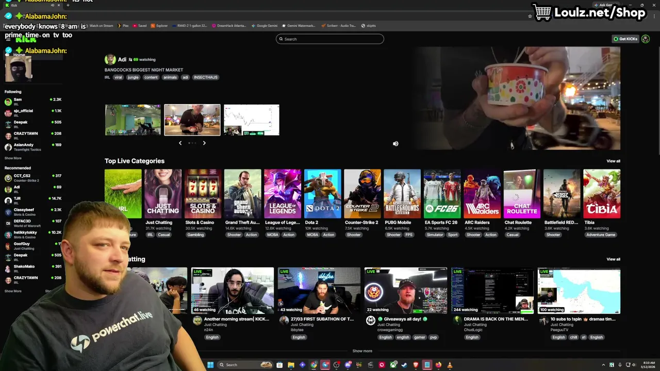
Task: Click 'Gambling' tag under Slots & Casino
Action: 195,235
